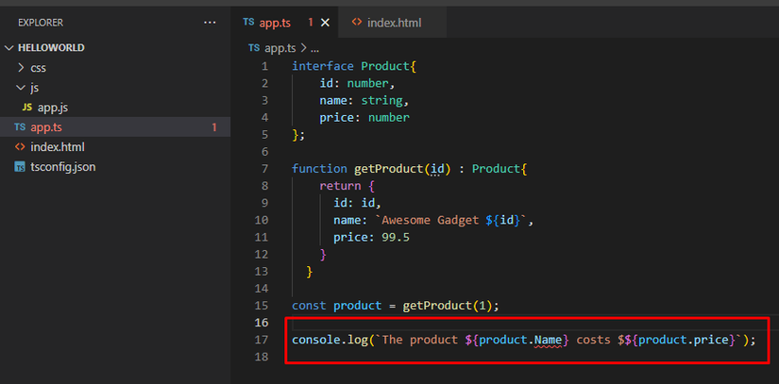Image resolution: width=779 pixels, height=384 pixels.
Task: Click the error badge next to app.ts in explorer
Action: [x=214, y=127]
